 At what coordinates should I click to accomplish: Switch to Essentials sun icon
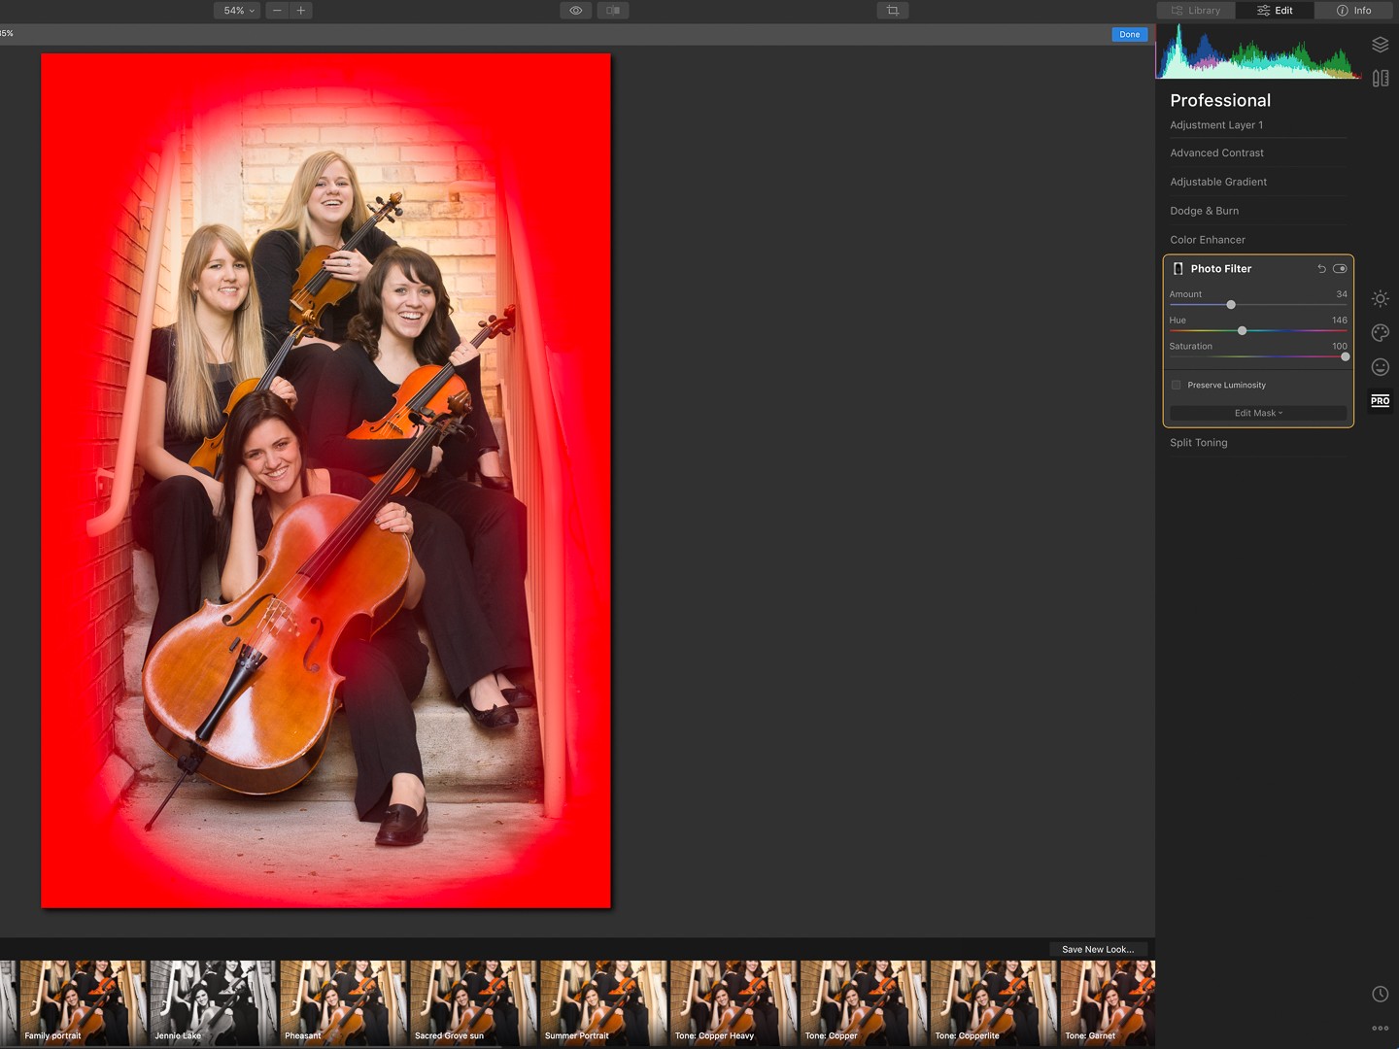1380,299
